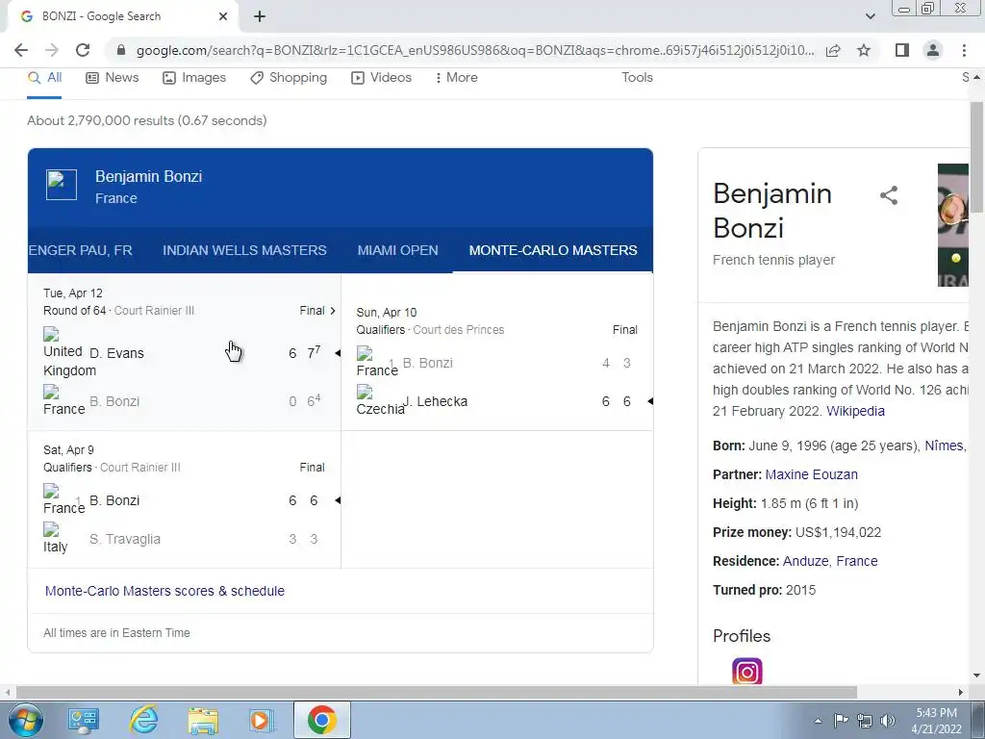Click the Prize money US$1,194,022 text
The width and height of the screenshot is (985, 739).
[x=796, y=532]
